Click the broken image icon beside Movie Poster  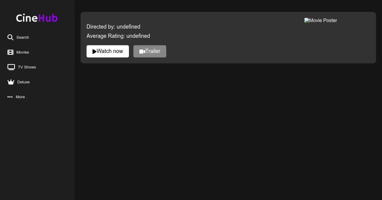point(307,20)
